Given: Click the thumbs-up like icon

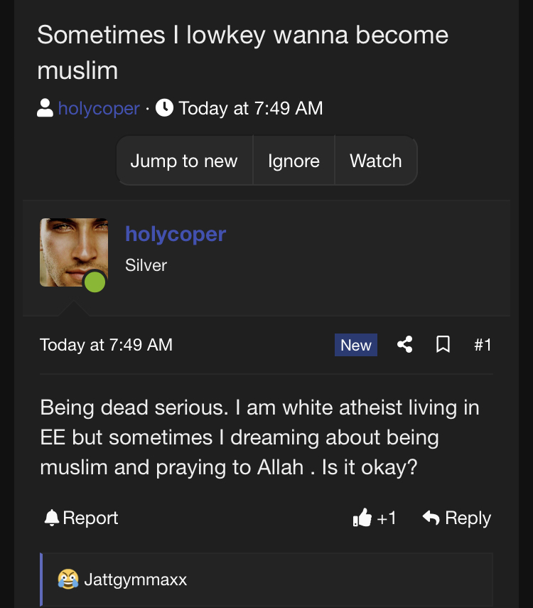Looking at the screenshot, I should [362, 518].
